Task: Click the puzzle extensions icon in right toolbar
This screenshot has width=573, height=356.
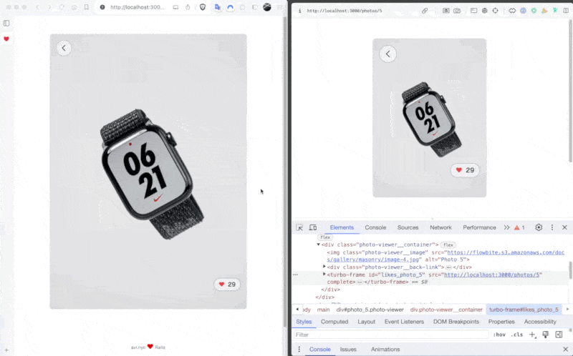Action: [512, 11]
